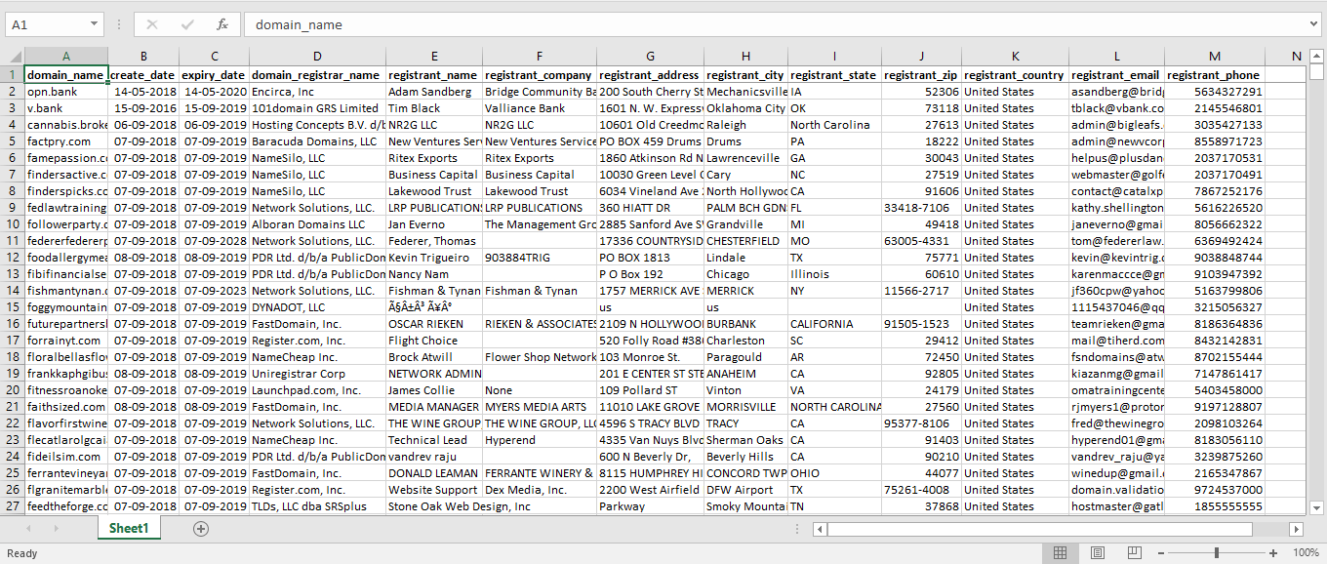Image resolution: width=1327 pixels, height=564 pixels.
Task: Click cell containing DYNADOT, LLC
Action: pyautogui.click(x=317, y=306)
